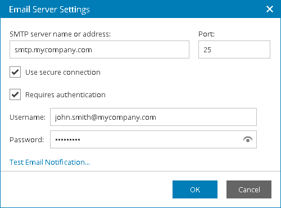Screen dimensions: 281x208
Task: Click the 'Username:' label
Action: [28, 117]
